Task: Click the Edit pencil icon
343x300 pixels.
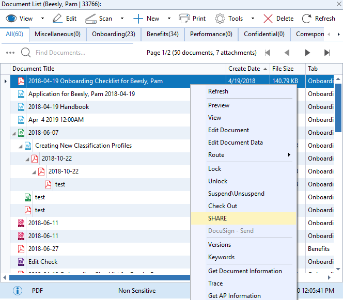Action: (57, 19)
